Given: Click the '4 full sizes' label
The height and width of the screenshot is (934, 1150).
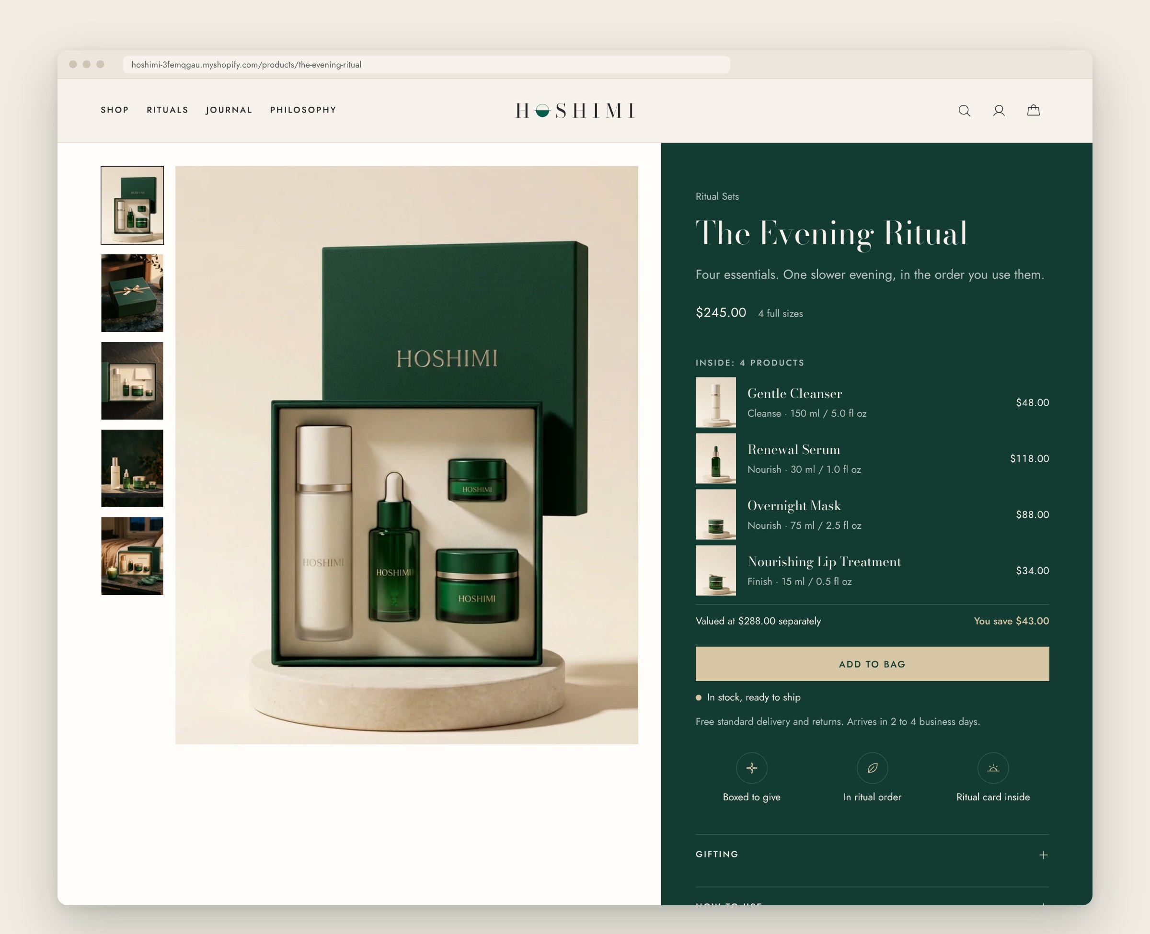Looking at the screenshot, I should tap(780, 314).
